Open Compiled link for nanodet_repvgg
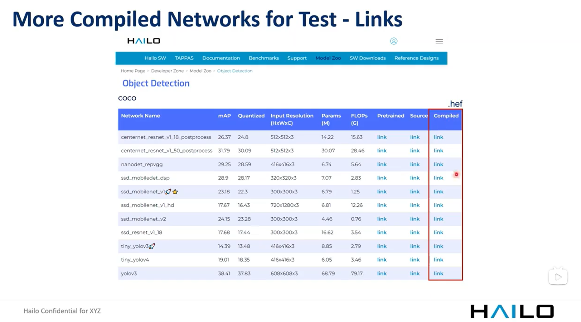Viewport: 581px width, 322px height. coord(438,164)
